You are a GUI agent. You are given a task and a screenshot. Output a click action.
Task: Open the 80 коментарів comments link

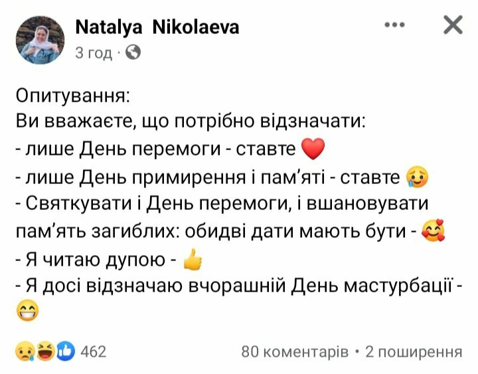tap(294, 351)
